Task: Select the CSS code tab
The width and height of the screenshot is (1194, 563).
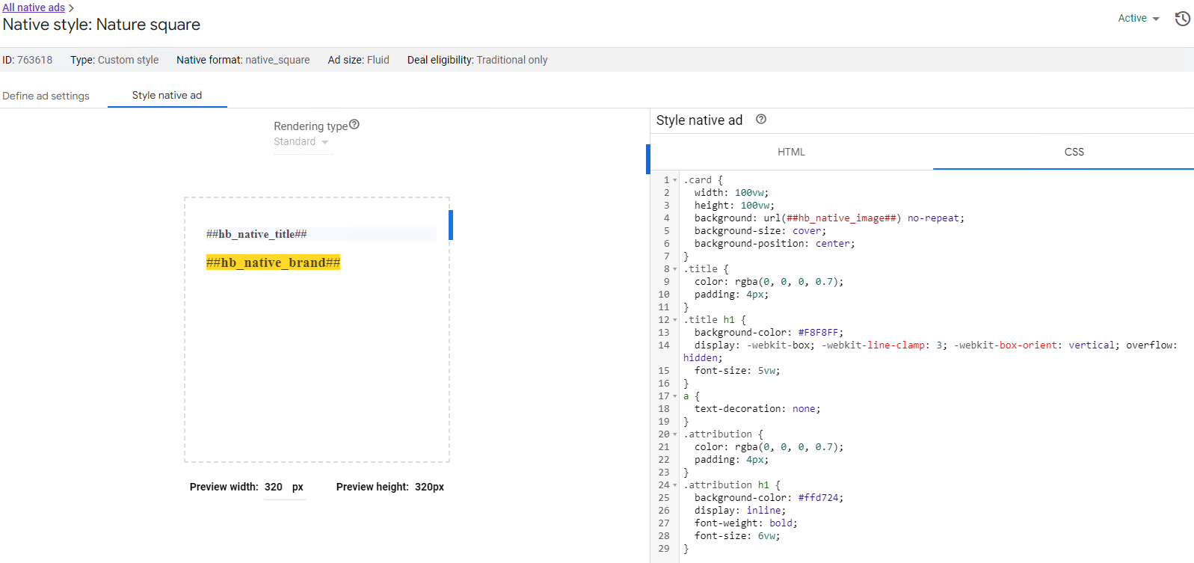Action: point(1074,152)
